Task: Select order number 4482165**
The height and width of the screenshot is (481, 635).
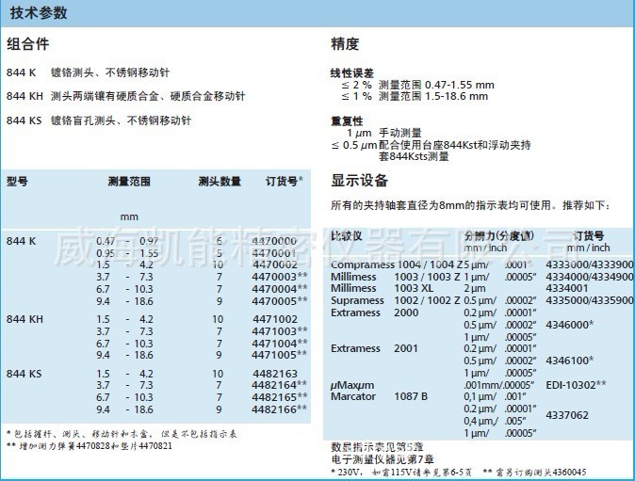Action: [280, 397]
